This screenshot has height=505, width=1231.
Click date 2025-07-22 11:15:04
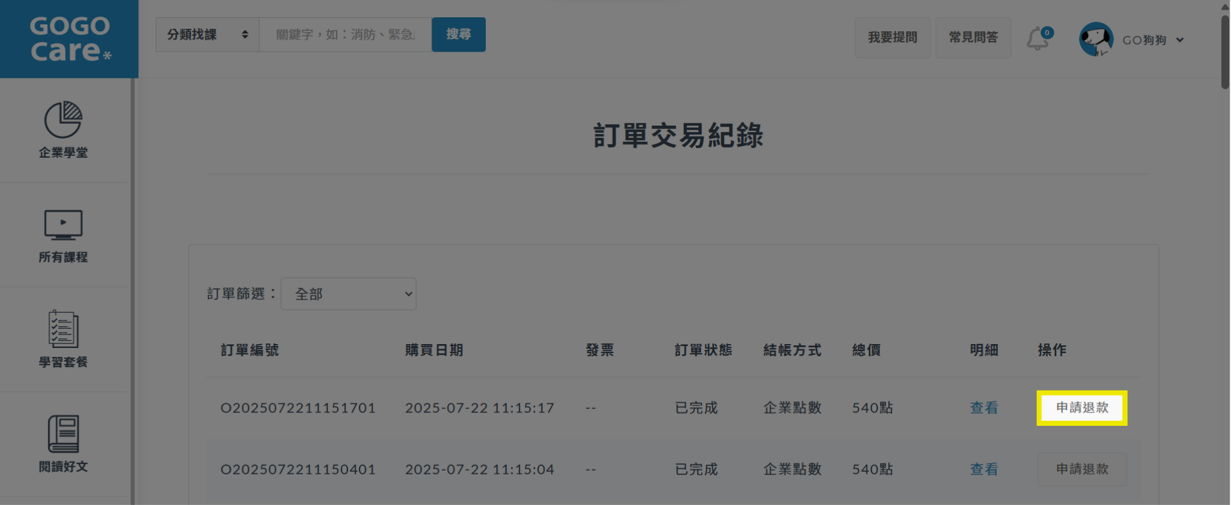[x=480, y=469]
